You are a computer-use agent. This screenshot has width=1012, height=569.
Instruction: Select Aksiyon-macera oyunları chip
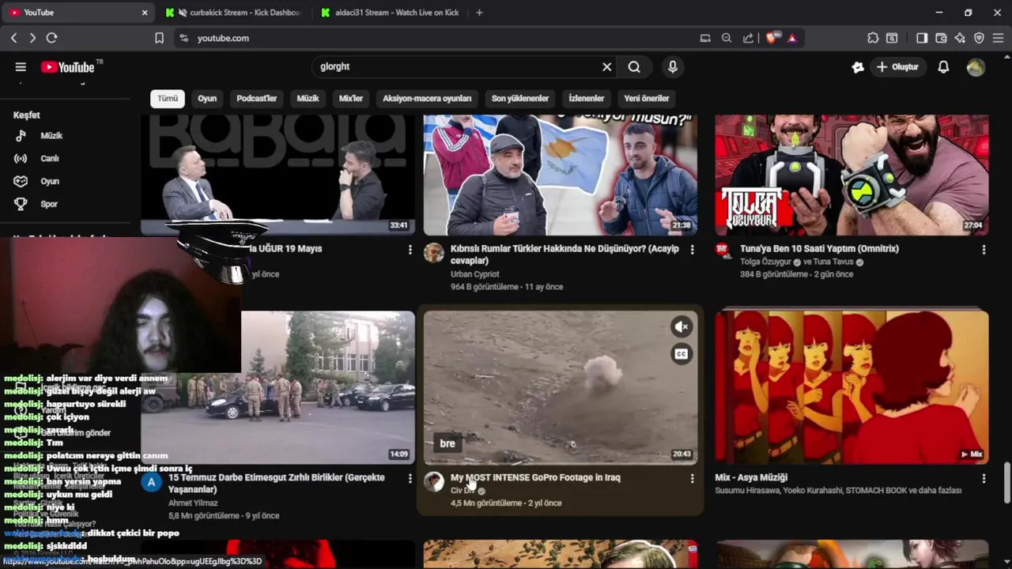pyautogui.click(x=427, y=99)
